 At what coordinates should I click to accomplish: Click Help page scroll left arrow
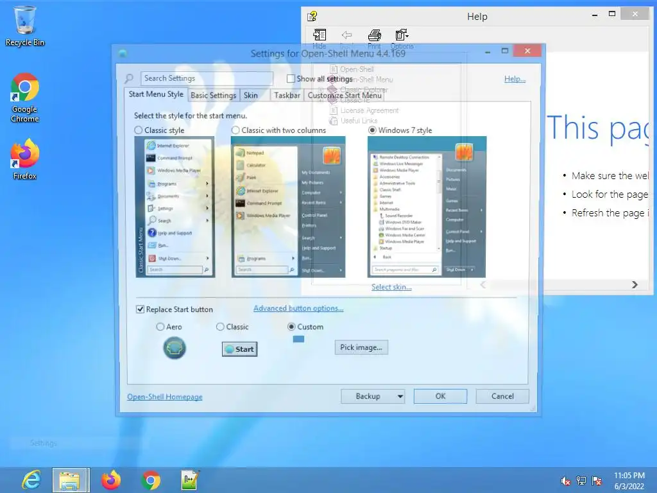click(x=482, y=284)
